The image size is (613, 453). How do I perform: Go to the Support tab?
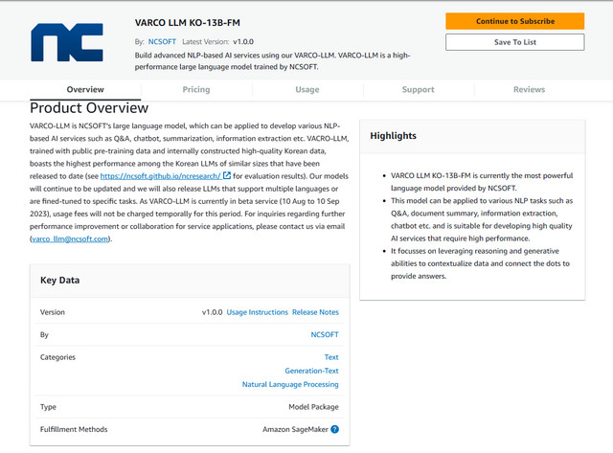(419, 89)
